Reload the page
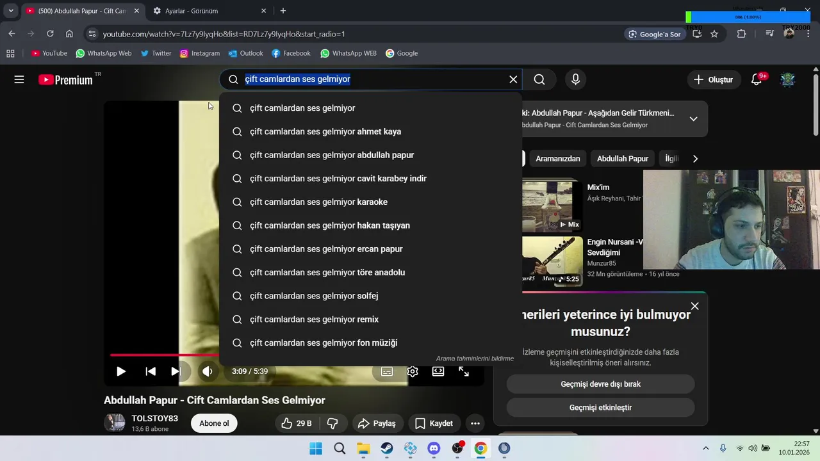820x461 pixels. [x=50, y=34]
